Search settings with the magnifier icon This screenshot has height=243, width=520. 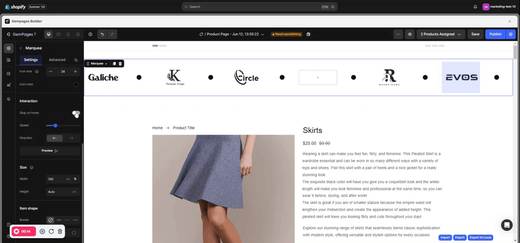(76, 60)
